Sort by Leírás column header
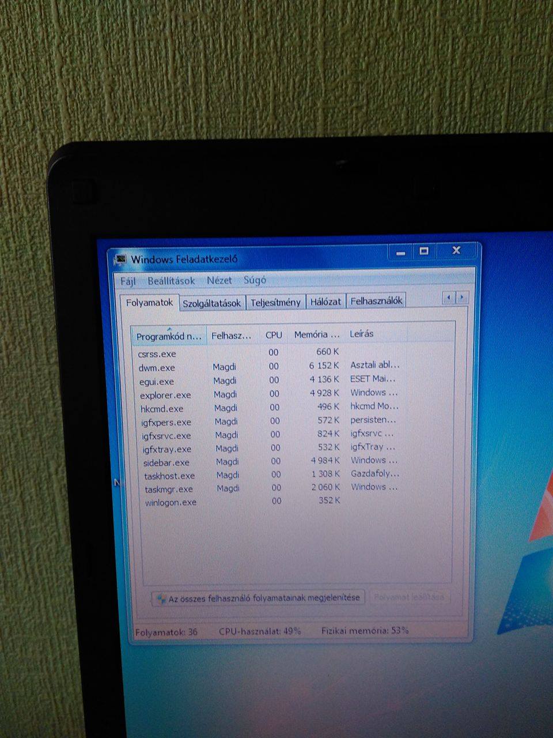 [376, 333]
